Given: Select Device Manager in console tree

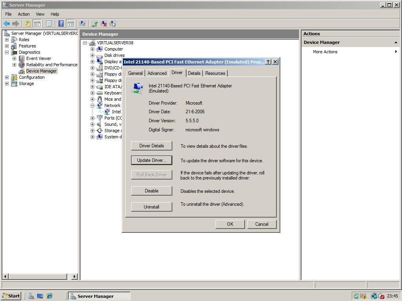Looking at the screenshot, I should coord(41,71).
